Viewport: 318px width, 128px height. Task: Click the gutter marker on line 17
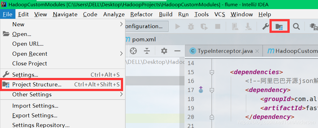pos(201,90)
